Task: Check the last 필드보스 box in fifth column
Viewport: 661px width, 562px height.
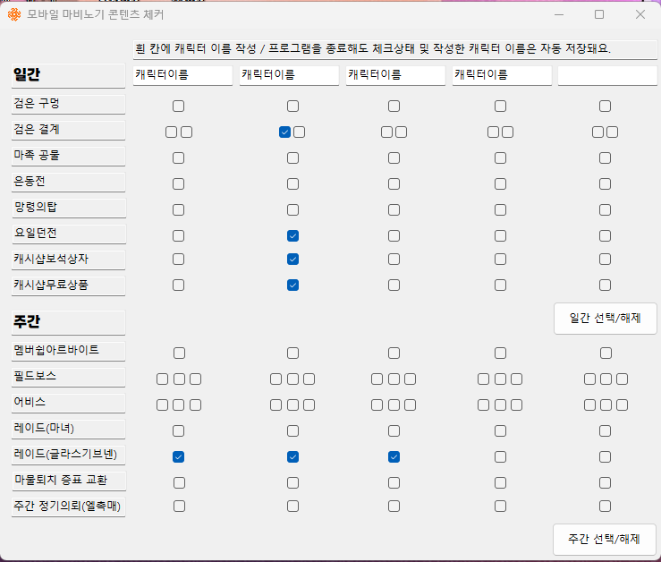Action: 623,379
